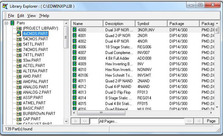Screen dimensions: 223x136
Task: Click the ALTERA.PART library icon in tree
Action: (x=19, y=71)
